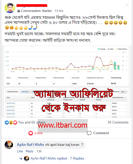
Task: Reply to AyAn RaFi KhAn's comment
Action: point(29,151)
